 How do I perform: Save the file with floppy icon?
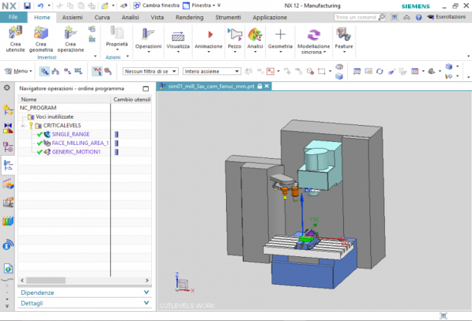(x=27, y=5)
